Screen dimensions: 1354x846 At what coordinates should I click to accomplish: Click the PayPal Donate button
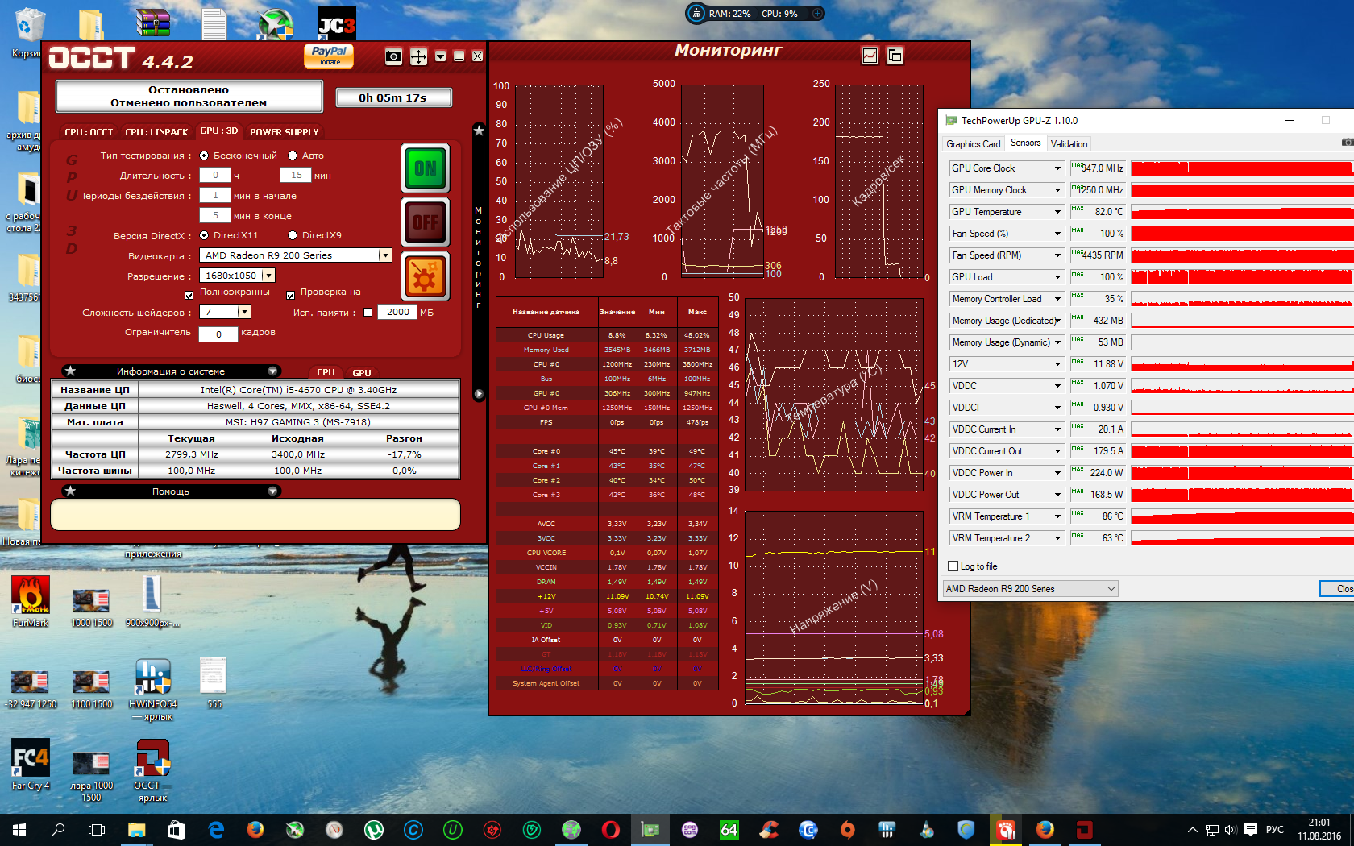tap(329, 56)
